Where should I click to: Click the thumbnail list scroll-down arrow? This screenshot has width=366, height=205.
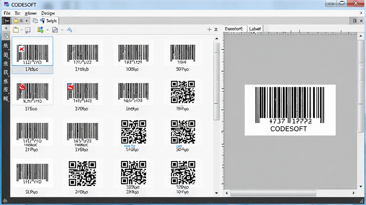point(217,193)
